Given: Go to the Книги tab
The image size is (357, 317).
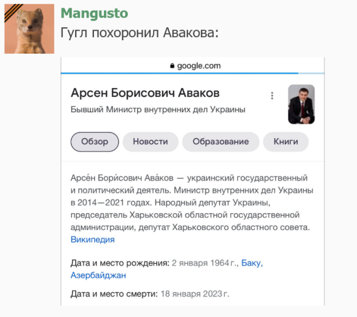Looking at the screenshot, I should 285,142.
